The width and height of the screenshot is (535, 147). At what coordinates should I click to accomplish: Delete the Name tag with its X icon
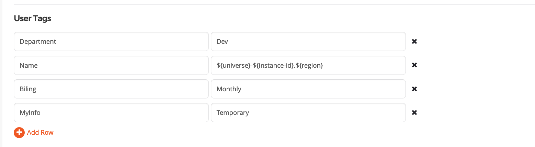point(414,65)
